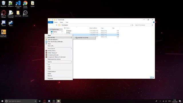
Task: Open the File tab in Explorer
Action: (x=50, y=22)
